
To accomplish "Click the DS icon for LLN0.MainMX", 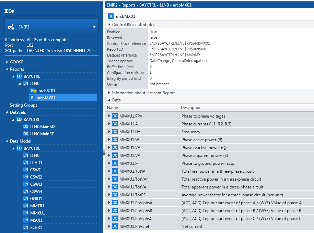I will (x=26, y=127).
